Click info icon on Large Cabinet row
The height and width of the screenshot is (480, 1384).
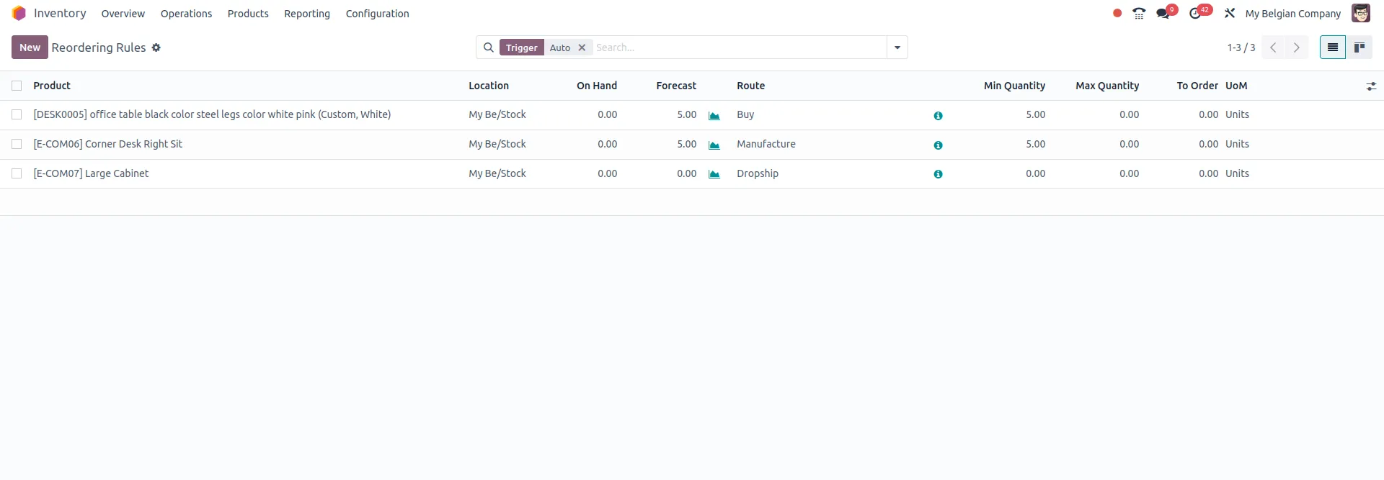pos(938,174)
